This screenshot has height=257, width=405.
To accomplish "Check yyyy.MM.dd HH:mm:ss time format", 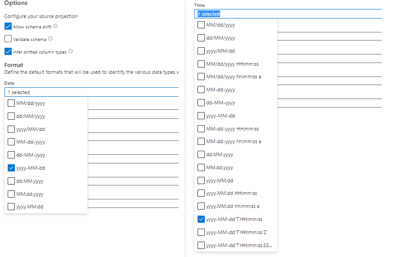I will click(201, 194).
